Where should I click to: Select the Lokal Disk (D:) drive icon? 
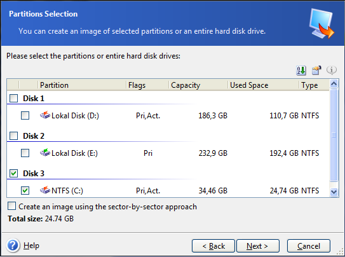click(x=45, y=115)
